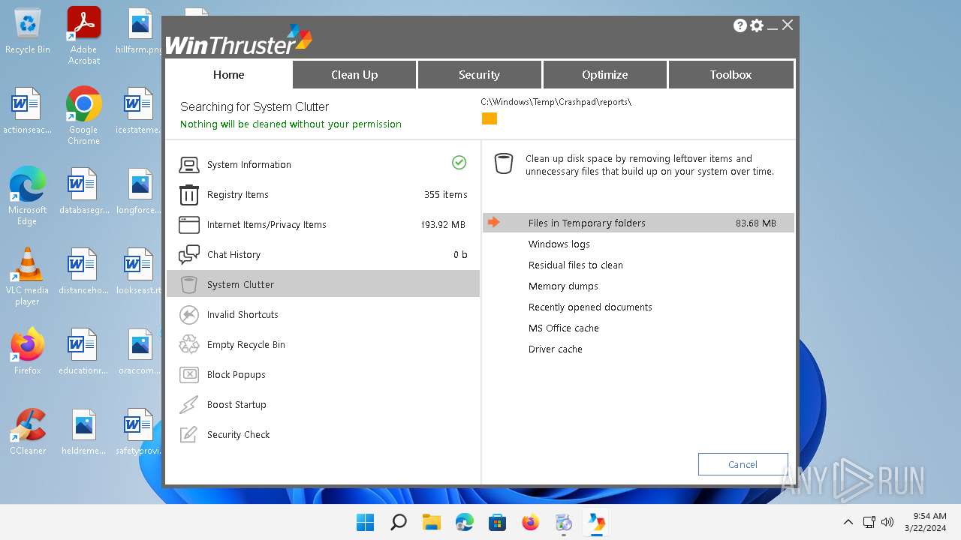Click the WinThruster taskbar icon
The height and width of the screenshot is (540, 961).
point(597,522)
